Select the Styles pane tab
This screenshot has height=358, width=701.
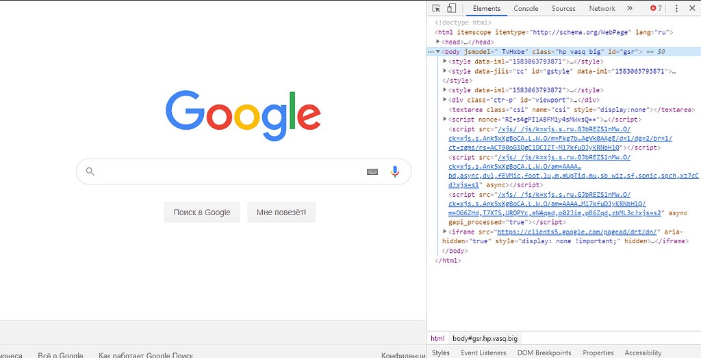coord(441,353)
